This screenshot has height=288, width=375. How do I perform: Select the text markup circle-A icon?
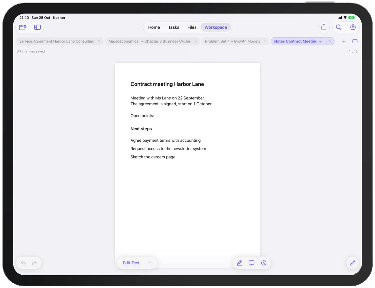point(264,263)
